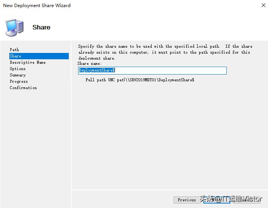Click the Full path UNC path text
This screenshot has width=268, height=208.
tap(140, 80)
